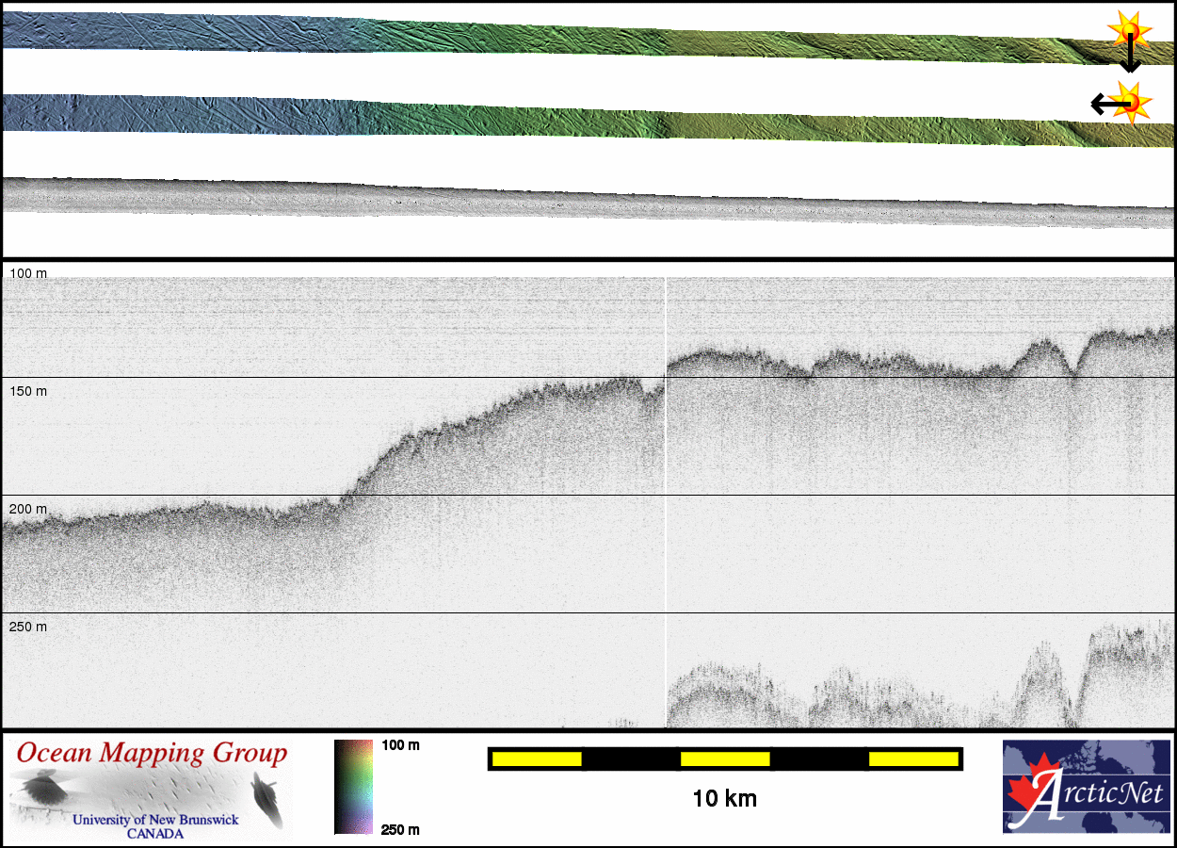Screen dimensions: 1177x848
Task: Click the 250 m label beside color scale
Action: [x=400, y=829]
